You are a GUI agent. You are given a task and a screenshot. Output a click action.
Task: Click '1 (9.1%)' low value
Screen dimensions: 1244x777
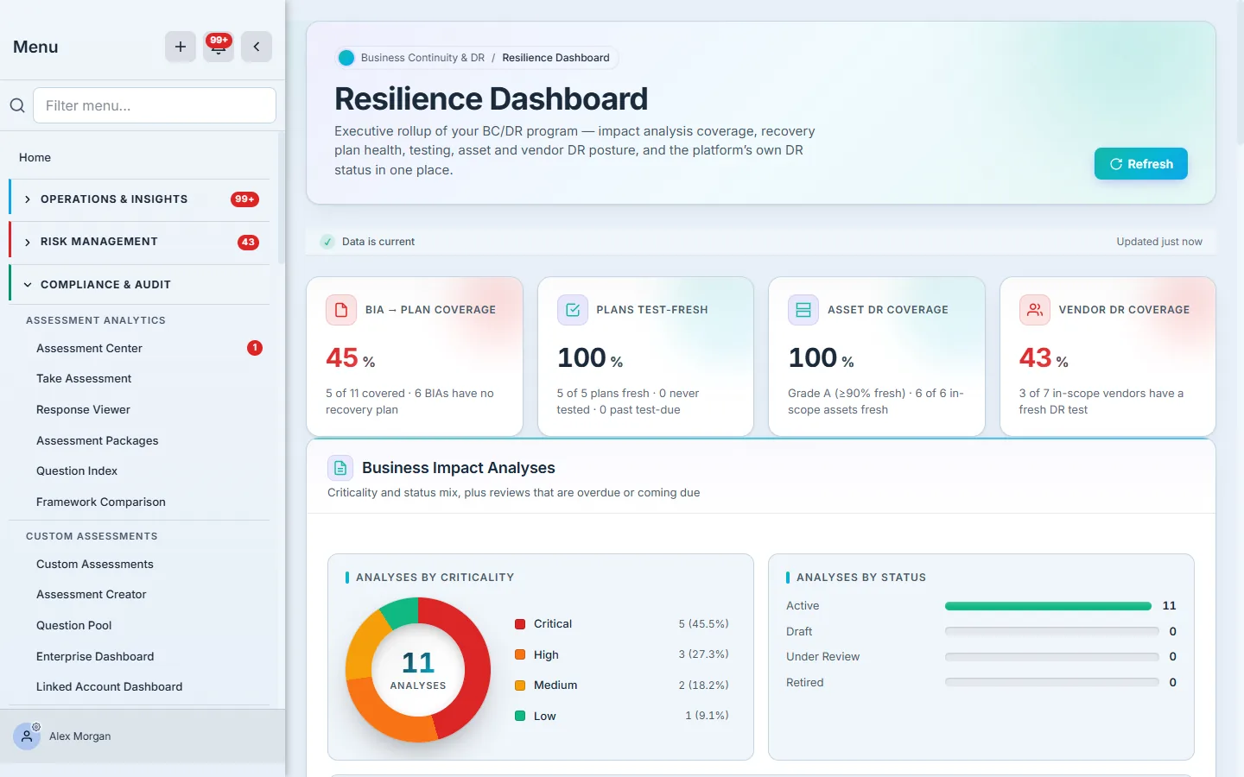(x=707, y=716)
